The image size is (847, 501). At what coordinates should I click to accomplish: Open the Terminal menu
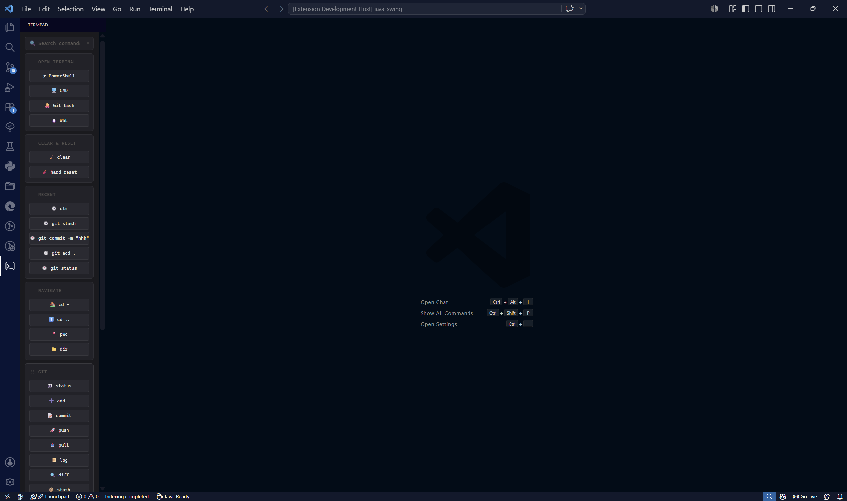pos(160,9)
